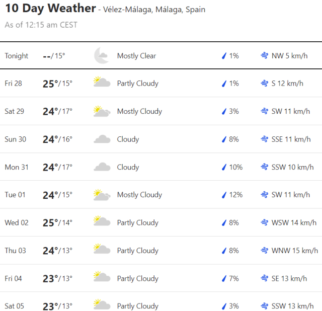Click the raindrop icon beside 12%
Image resolution: width=322 pixels, height=311 pixels.
tap(224, 195)
